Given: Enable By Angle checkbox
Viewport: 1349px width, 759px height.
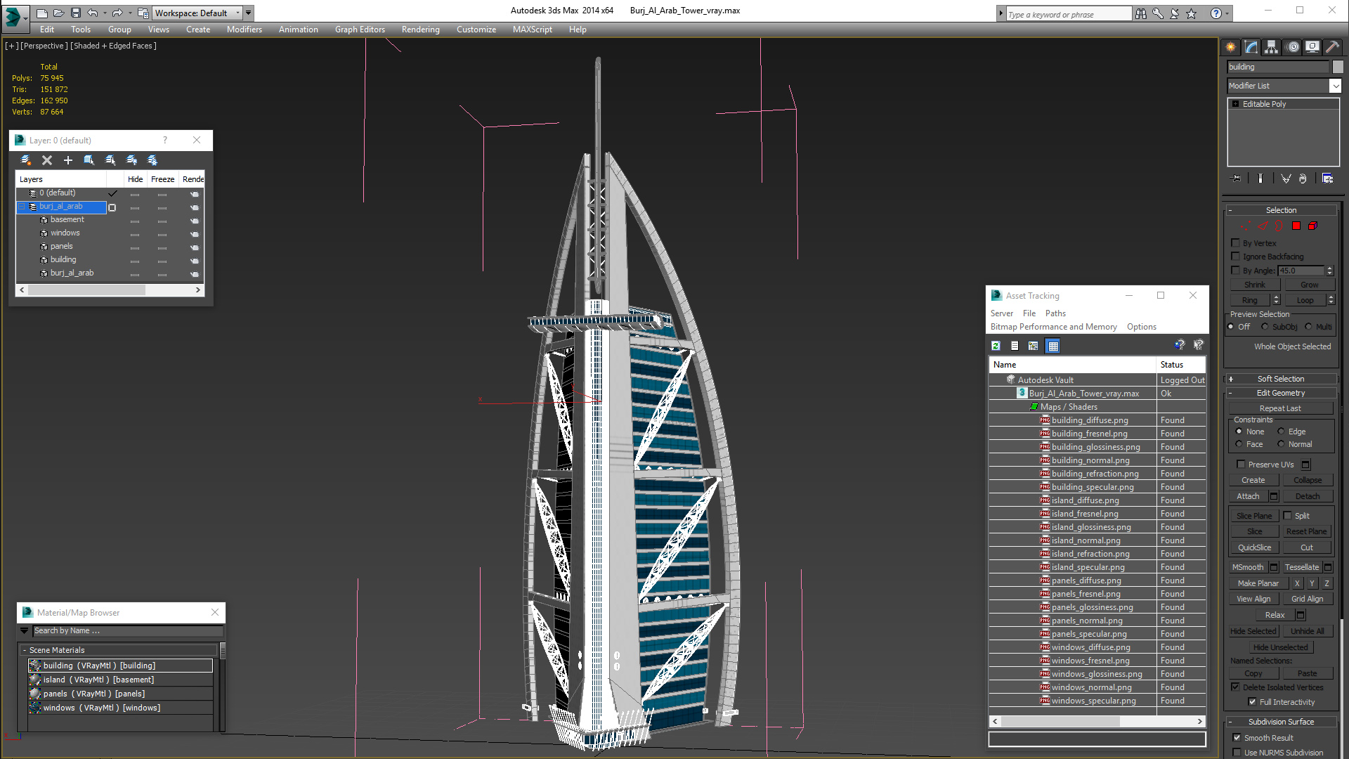Looking at the screenshot, I should 1236,271.
